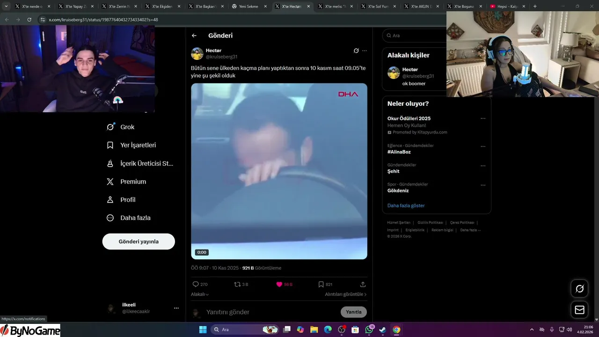Switch to the Hepsi - Kalp YouTube tab

coord(507,7)
